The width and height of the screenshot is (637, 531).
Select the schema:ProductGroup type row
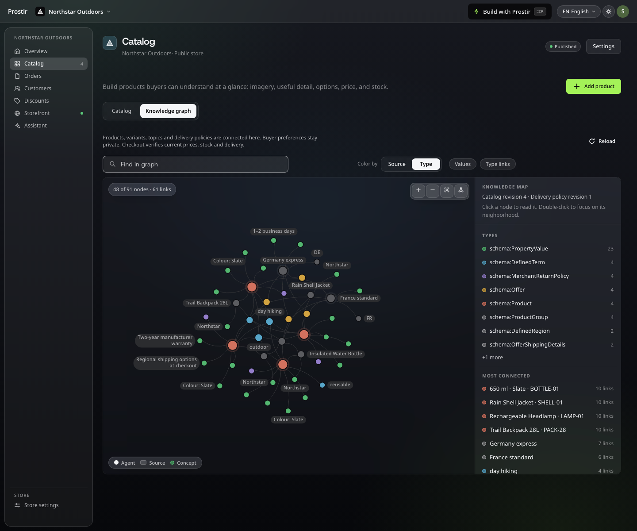pos(548,317)
